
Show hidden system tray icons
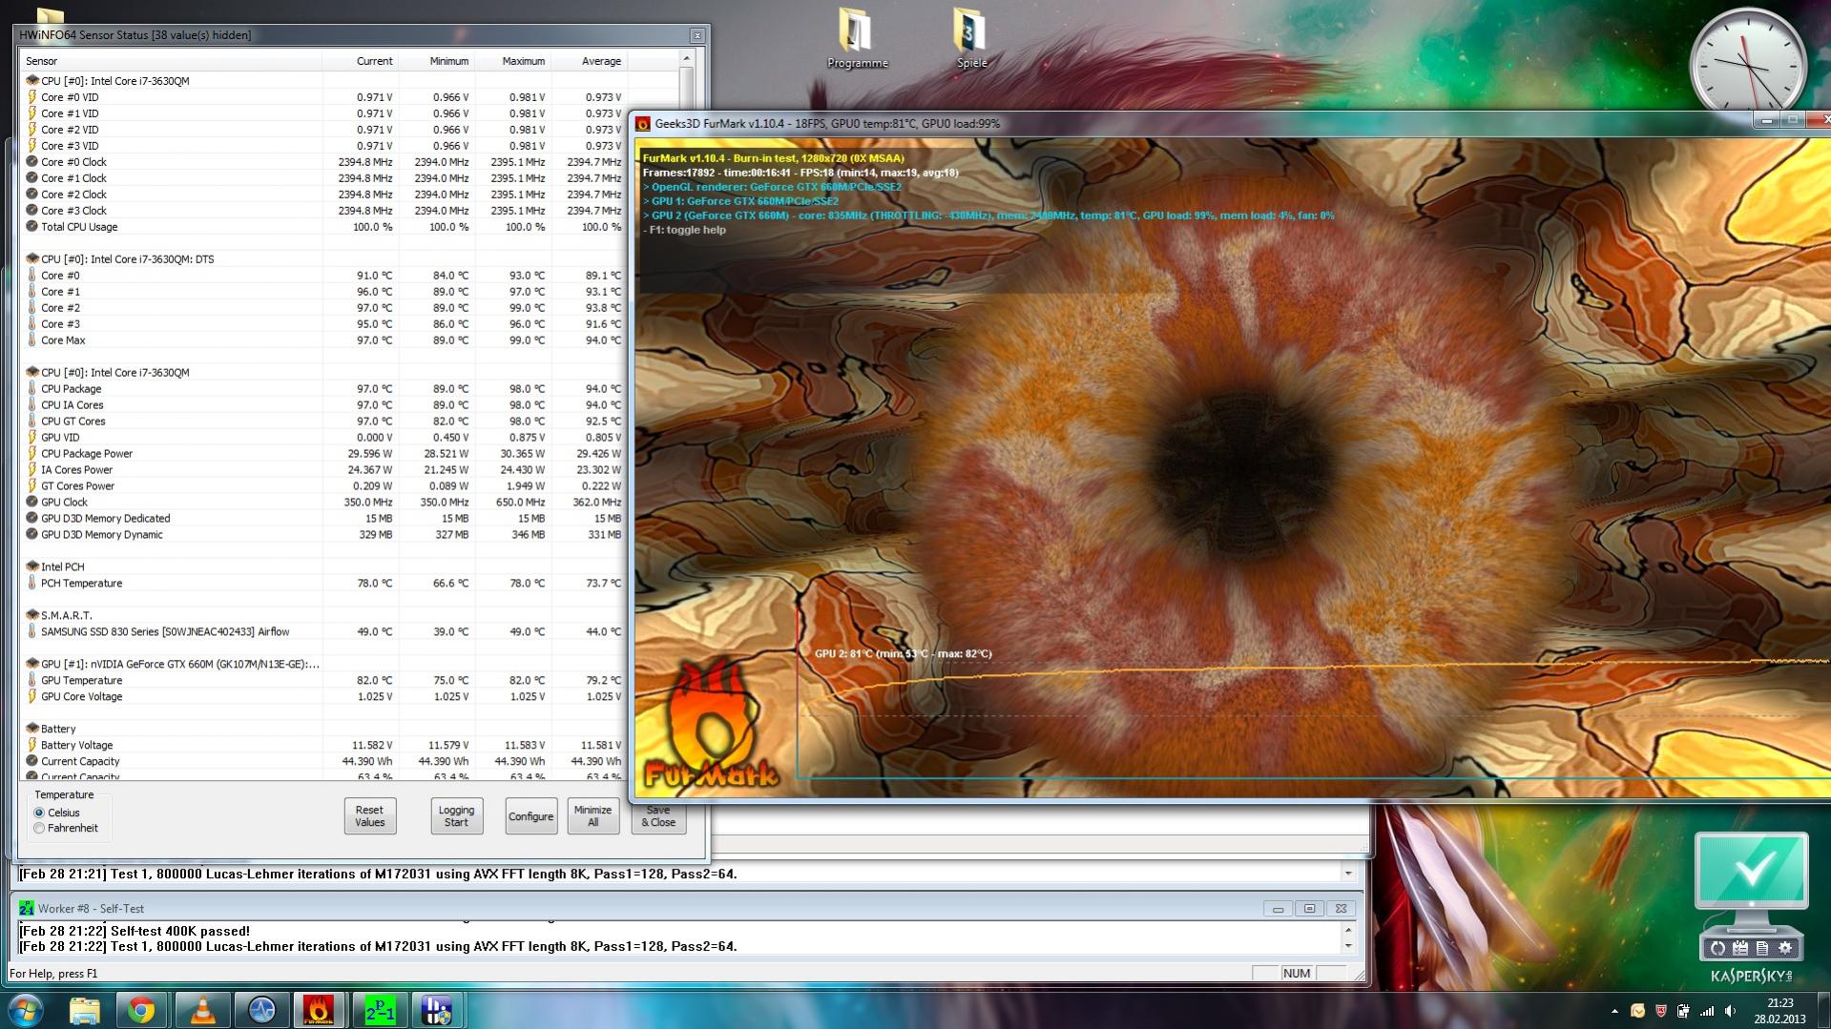[x=1614, y=1011]
